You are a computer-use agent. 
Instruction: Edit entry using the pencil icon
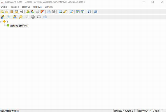(65, 12)
